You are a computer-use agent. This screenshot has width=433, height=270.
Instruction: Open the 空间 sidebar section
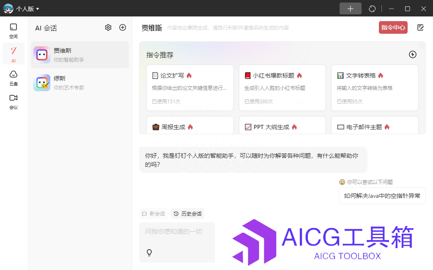pyautogui.click(x=13, y=30)
